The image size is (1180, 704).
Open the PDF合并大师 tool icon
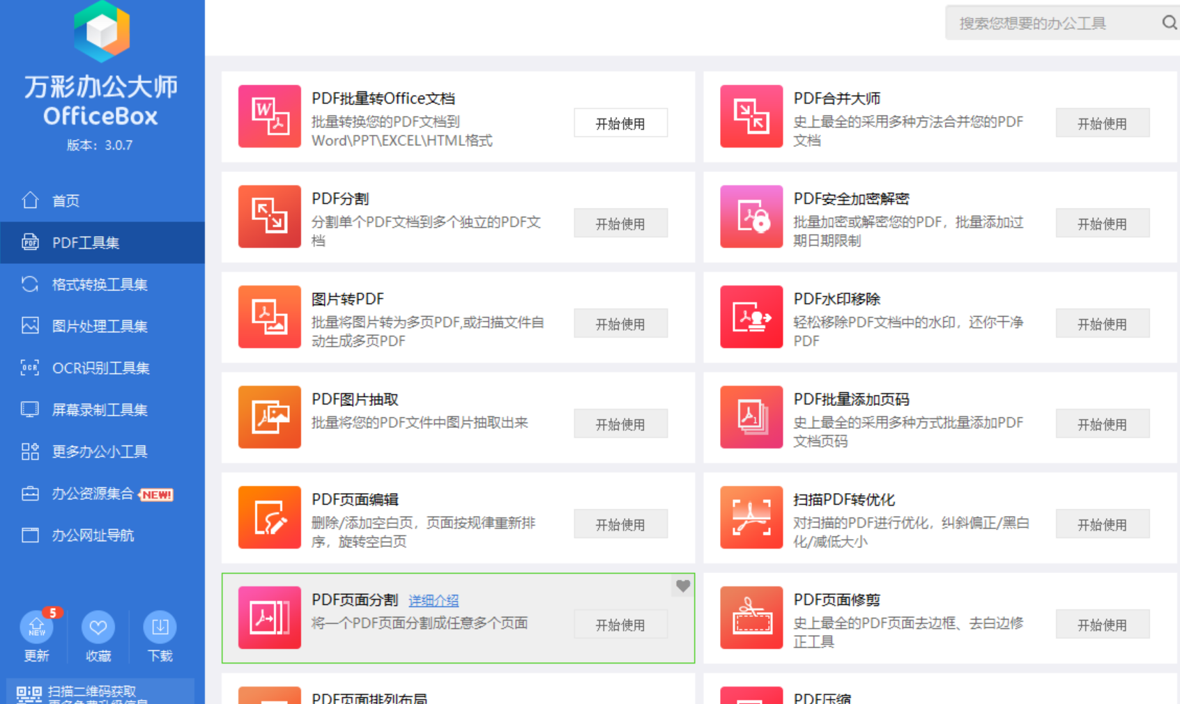tap(751, 116)
